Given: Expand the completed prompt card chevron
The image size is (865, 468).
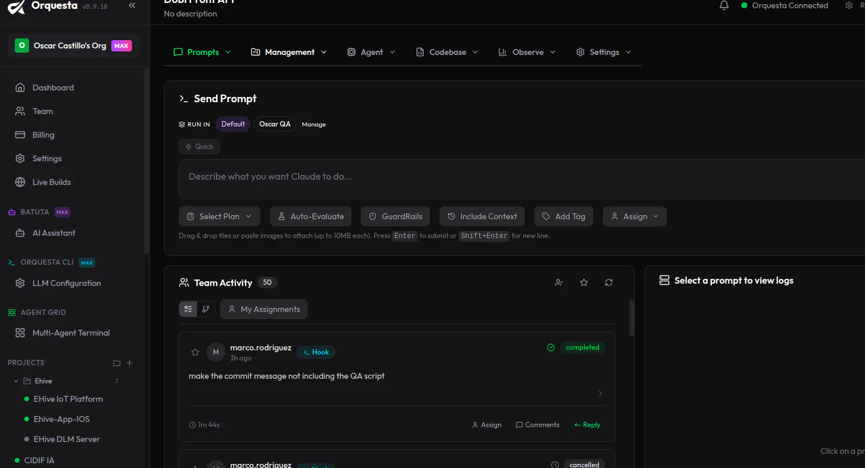Looking at the screenshot, I should [601, 394].
